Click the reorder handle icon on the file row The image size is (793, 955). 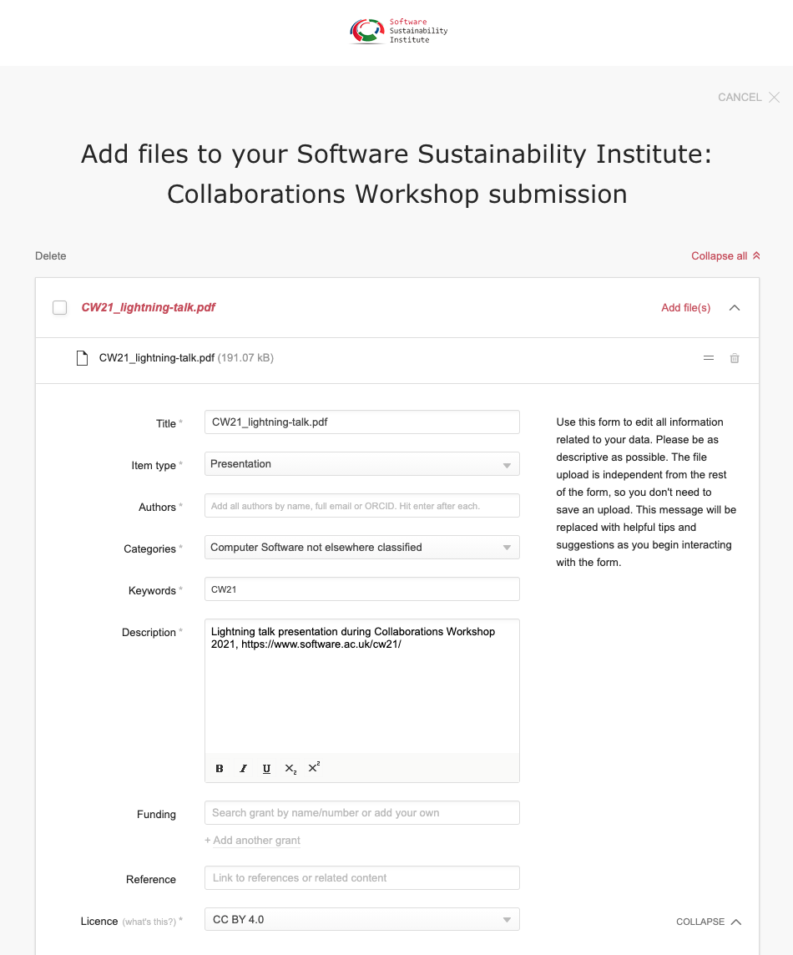click(709, 358)
